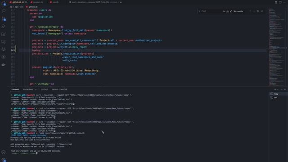288x162 pixels.
Task: Go to next match in Find widget
Action: click(254, 11)
